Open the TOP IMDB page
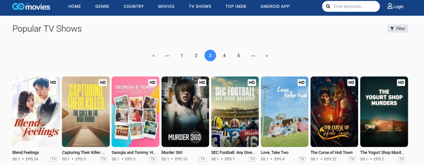424x165 pixels. (x=236, y=7)
